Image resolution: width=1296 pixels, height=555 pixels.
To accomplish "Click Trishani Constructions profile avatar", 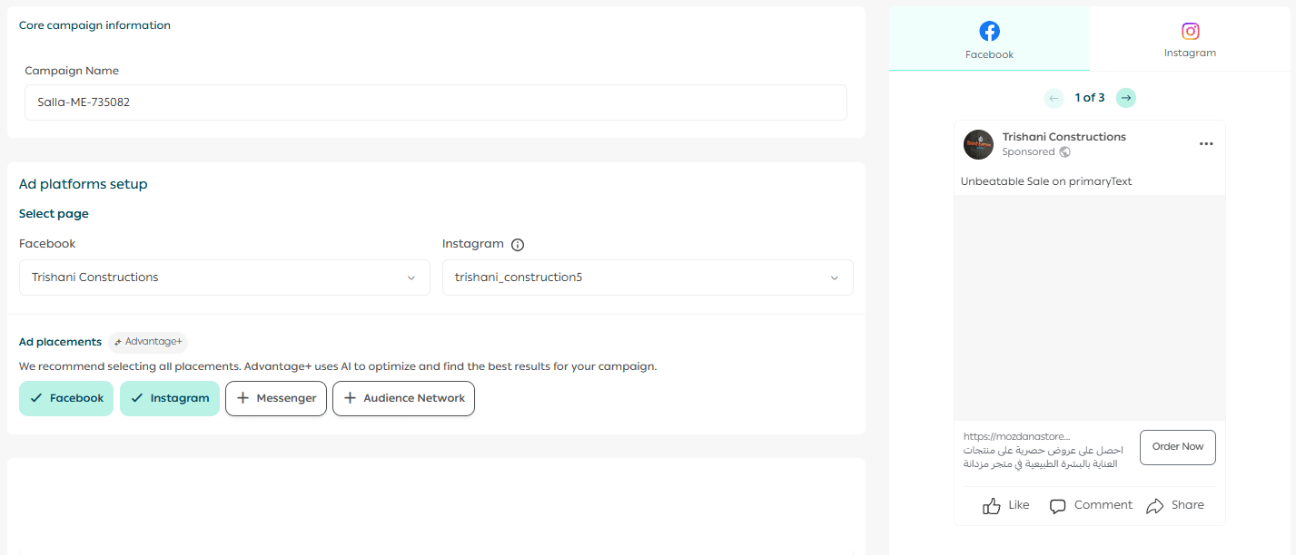I will tap(978, 144).
